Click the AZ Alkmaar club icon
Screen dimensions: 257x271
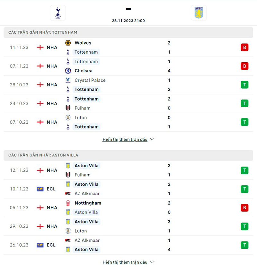[68, 194]
